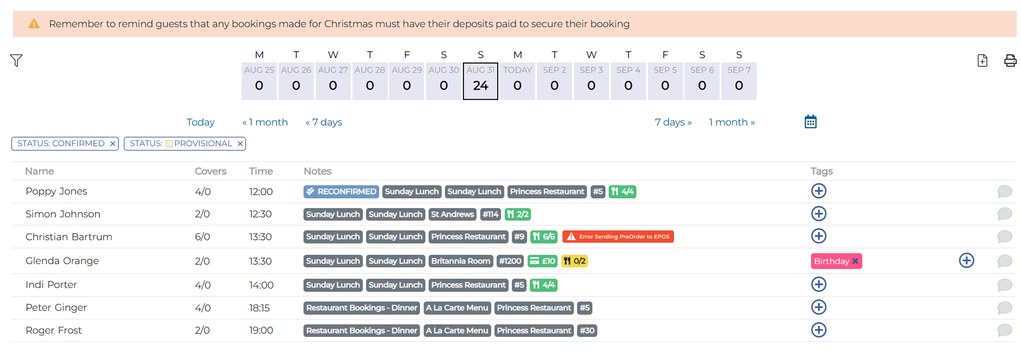Jump to Today link
The width and height of the screenshot is (1021, 351).
[x=200, y=122]
